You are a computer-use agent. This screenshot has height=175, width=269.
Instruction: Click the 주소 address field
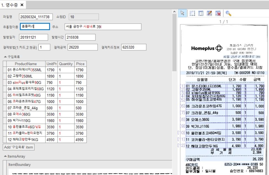coord(103,27)
